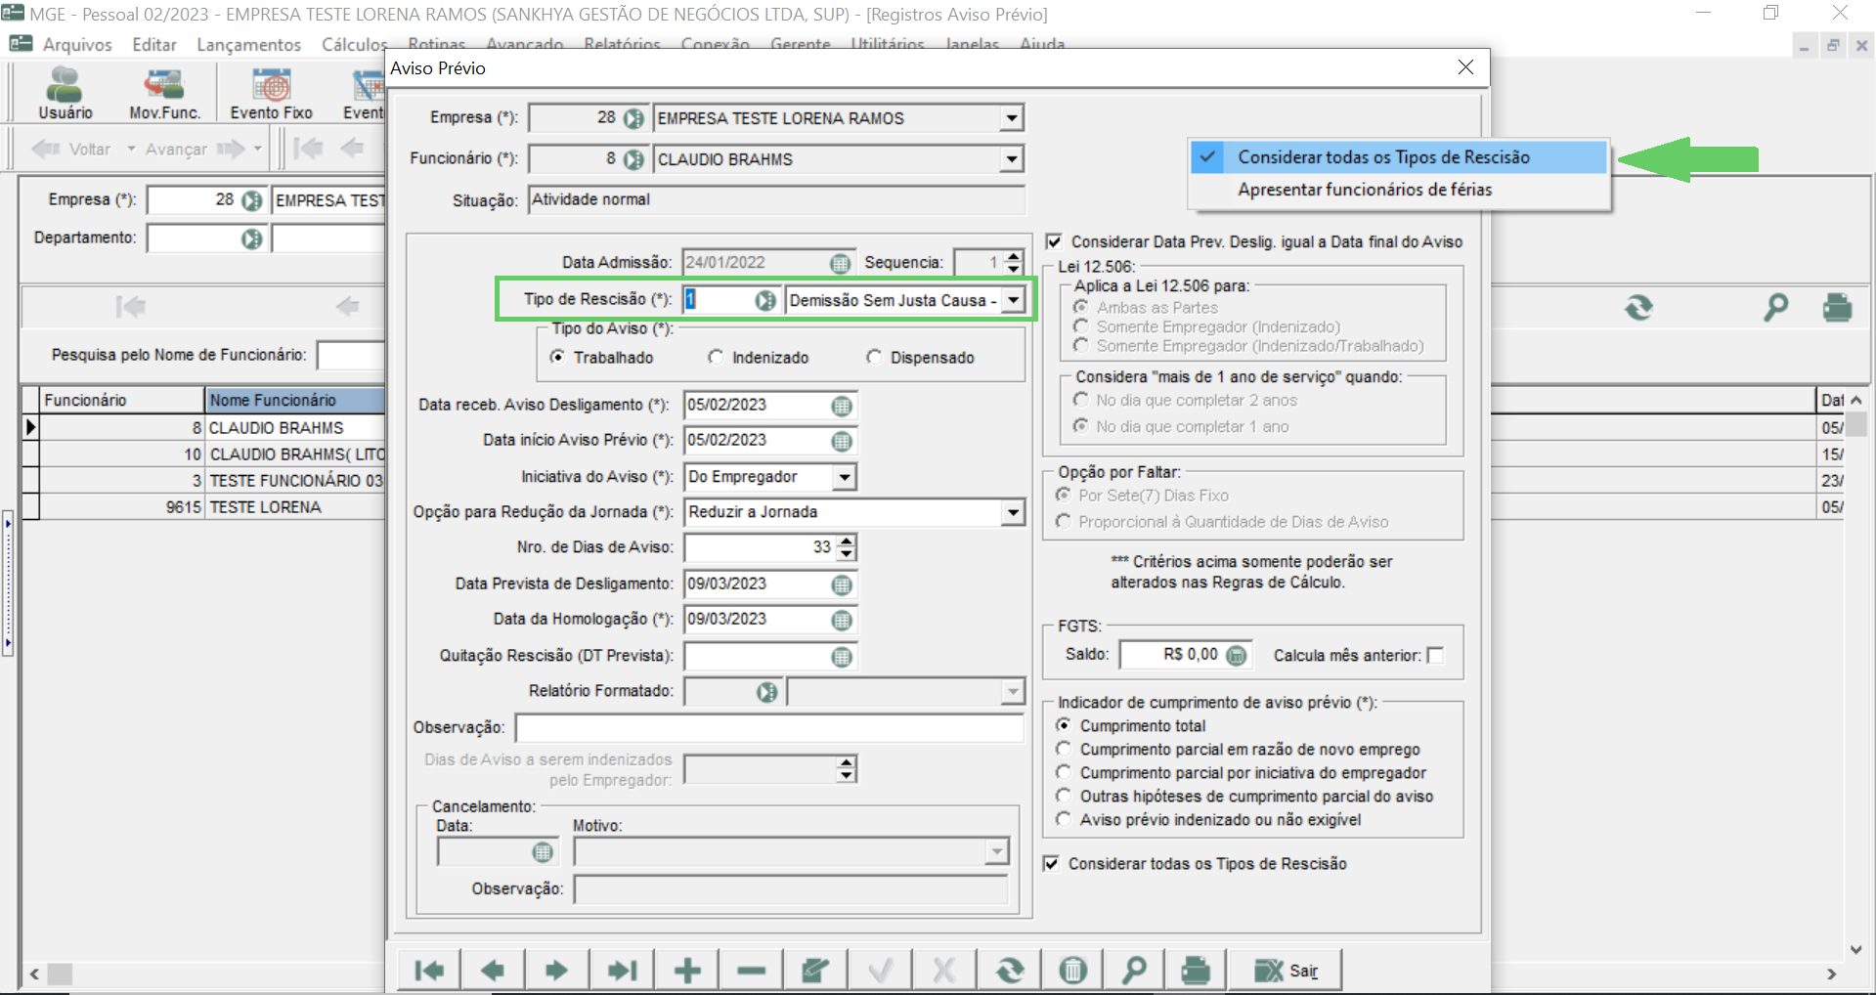The width and height of the screenshot is (1876, 995).
Task: Toggle bottom Considerar todas os Tipos de Rescisão checkbox
Action: click(1051, 863)
